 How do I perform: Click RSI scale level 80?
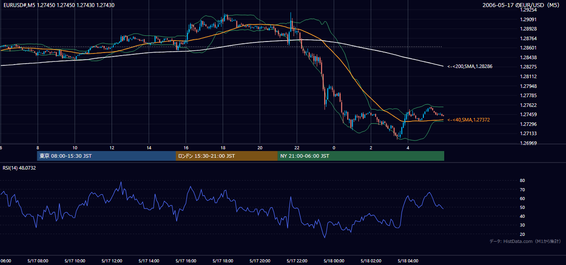523,181
